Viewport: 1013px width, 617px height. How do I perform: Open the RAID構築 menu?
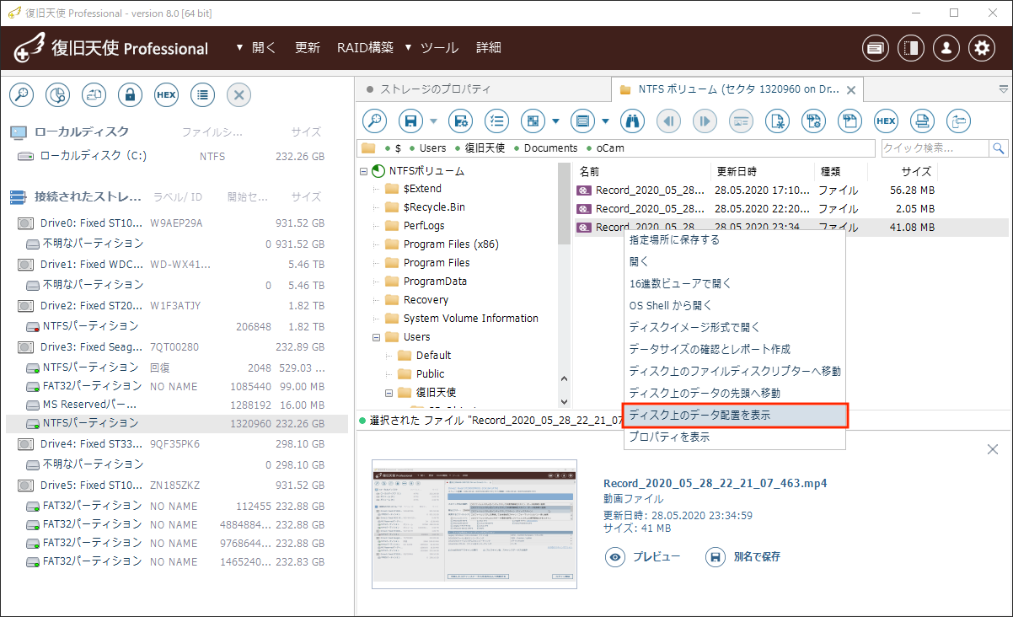(x=365, y=48)
